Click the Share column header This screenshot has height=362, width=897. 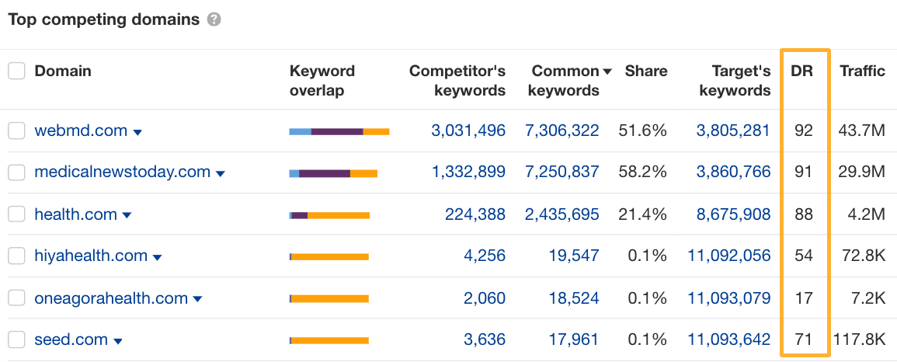tap(646, 71)
